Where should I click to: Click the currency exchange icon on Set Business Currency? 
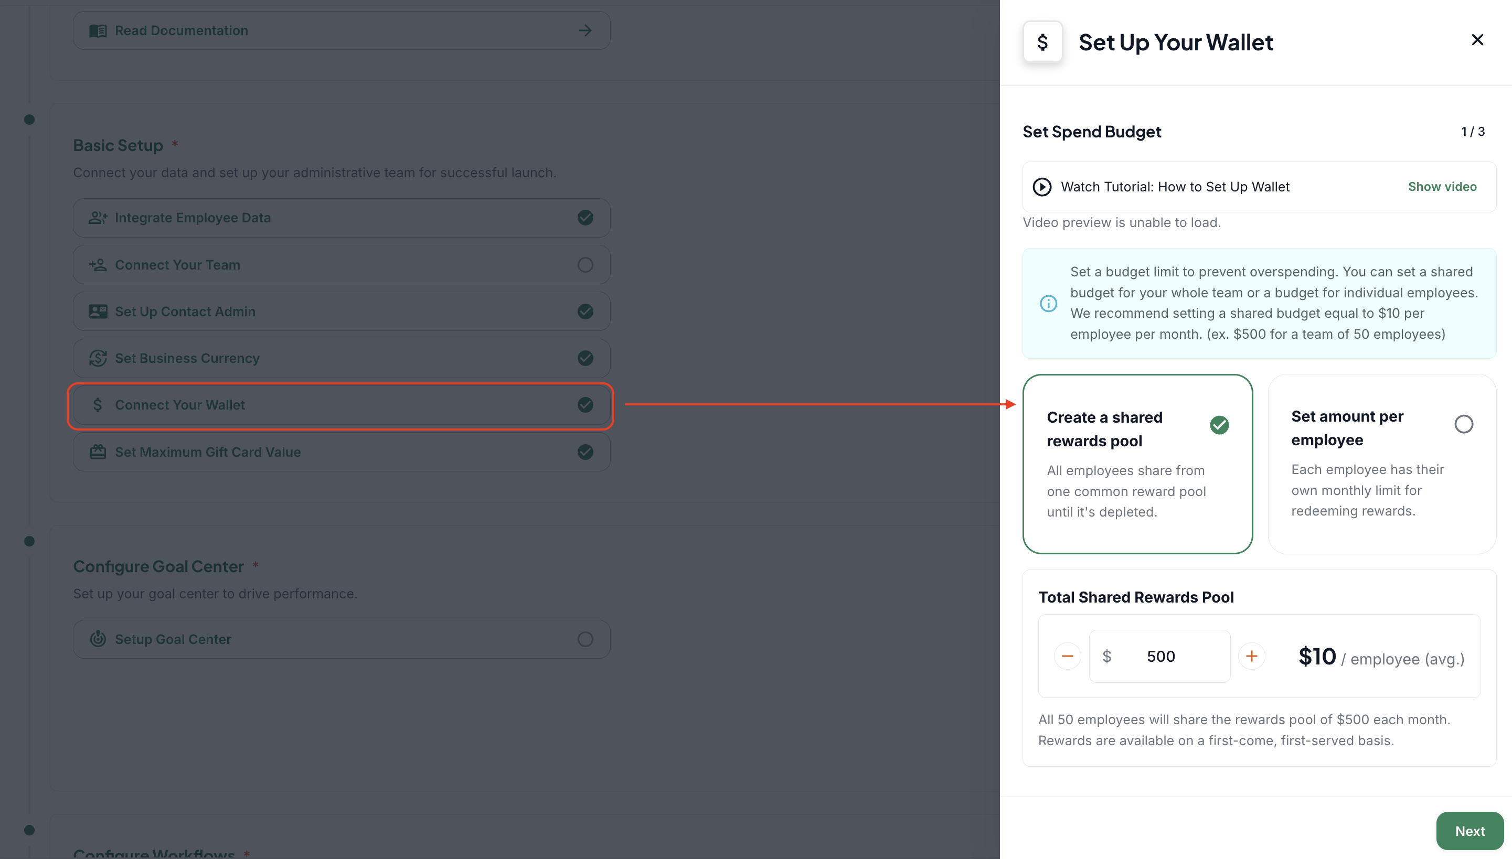(x=98, y=358)
